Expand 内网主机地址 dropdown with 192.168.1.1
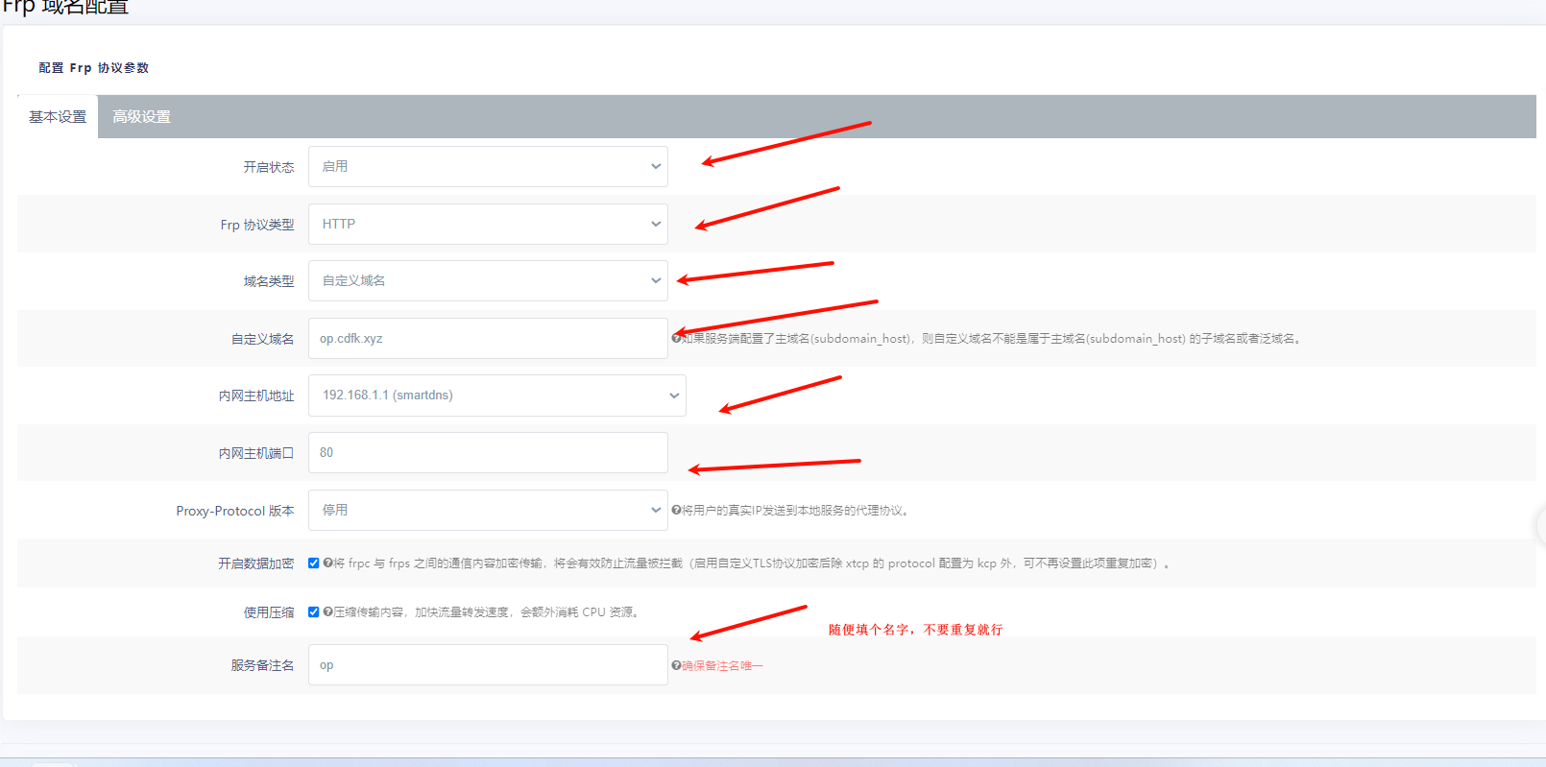 click(496, 395)
